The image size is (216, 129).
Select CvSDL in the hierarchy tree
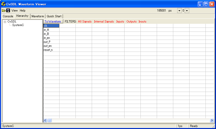12,22
